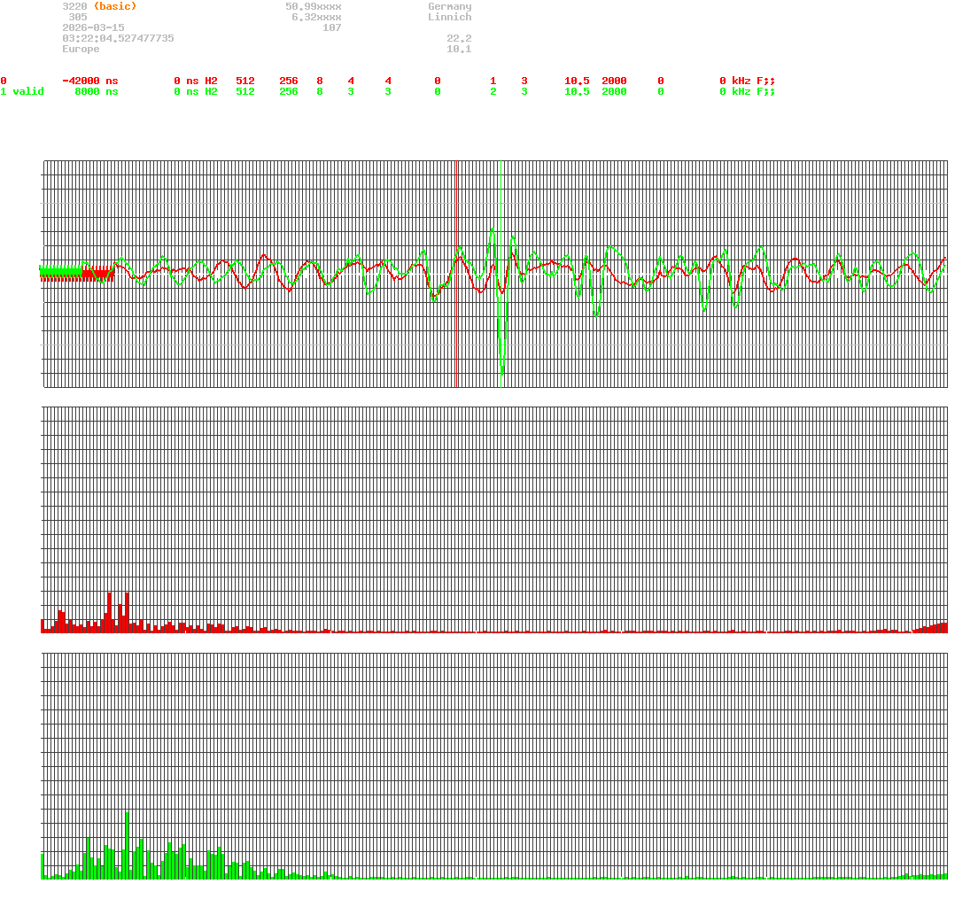Click the Gain value 10.5 for channel 1
The image size is (970, 899).
tap(576, 91)
